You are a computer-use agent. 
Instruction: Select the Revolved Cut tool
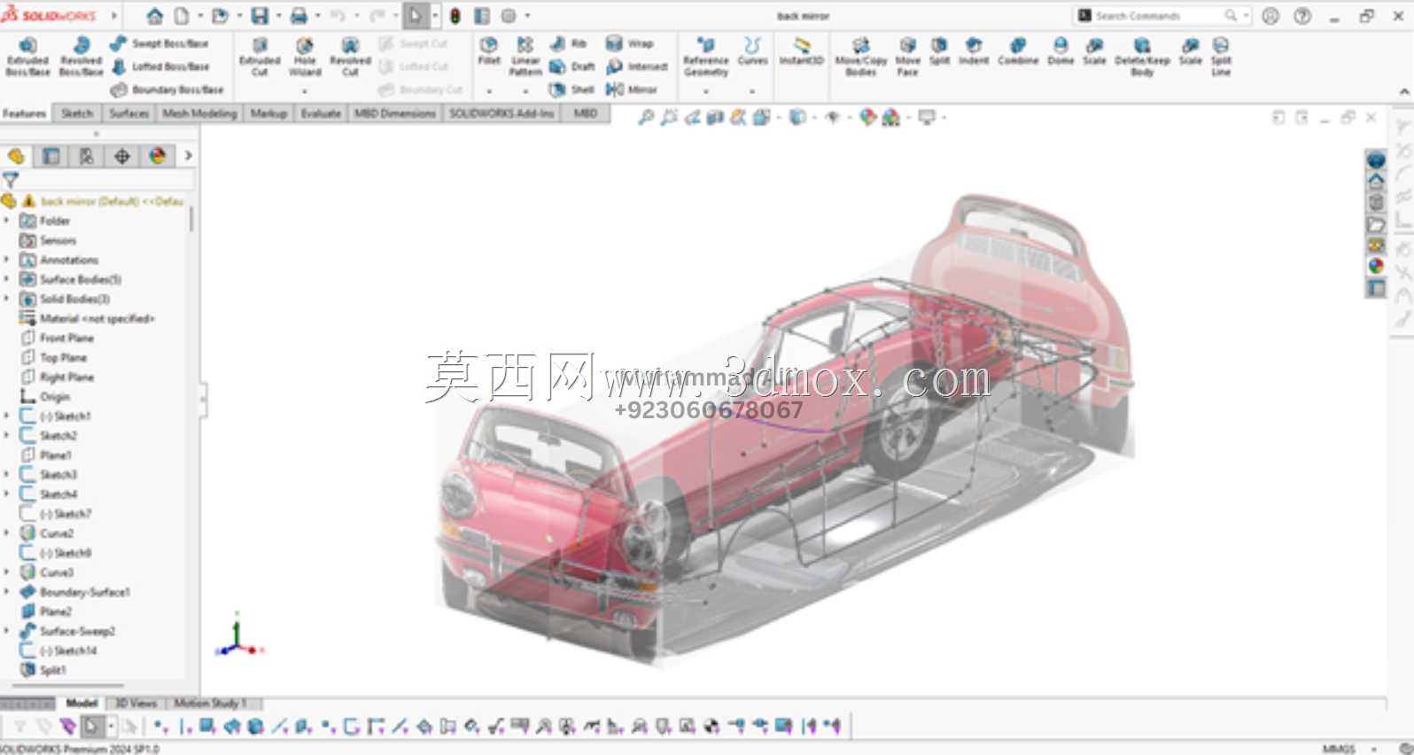tap(350, 57)
